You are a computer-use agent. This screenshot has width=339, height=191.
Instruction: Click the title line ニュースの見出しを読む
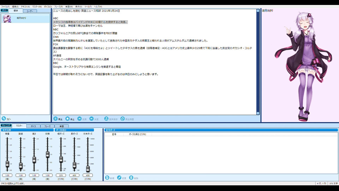pyautogui.click(x=87, y=11)
